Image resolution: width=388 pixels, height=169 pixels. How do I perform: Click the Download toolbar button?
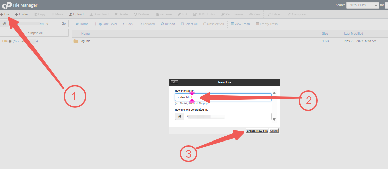[99, 14]
